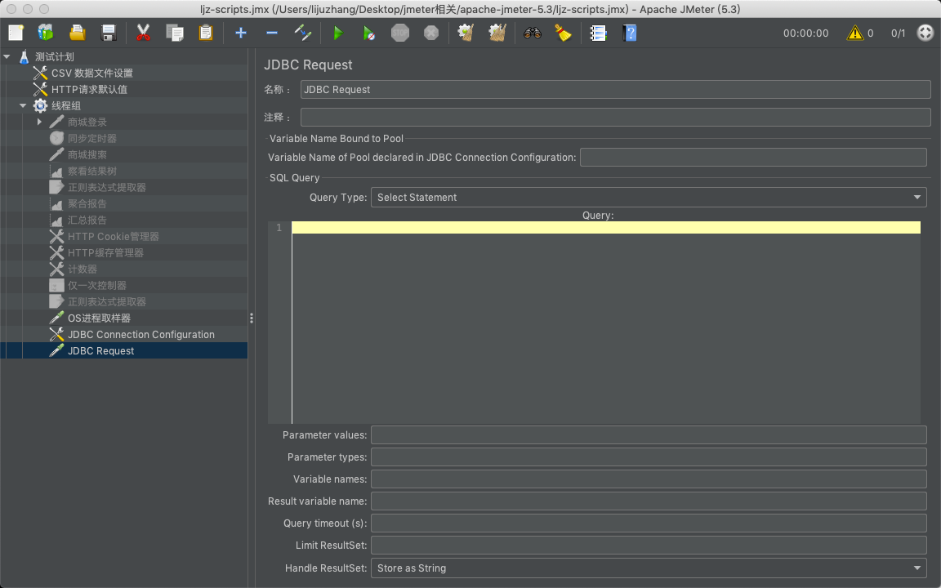Open the Query Type dropdown

click(x=649, y=198)
